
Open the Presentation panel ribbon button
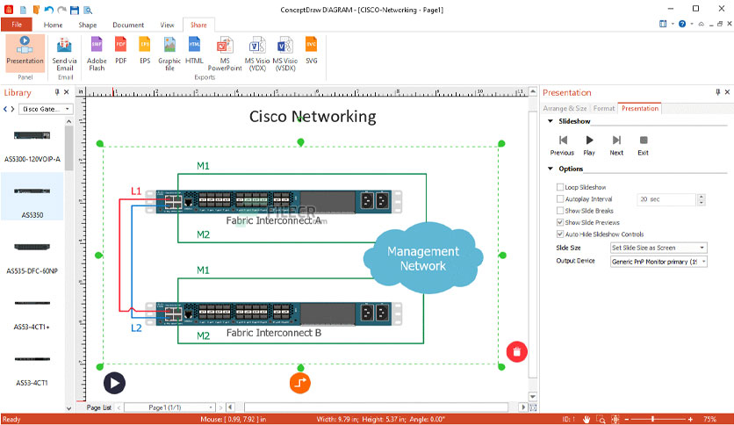point(25,52)
